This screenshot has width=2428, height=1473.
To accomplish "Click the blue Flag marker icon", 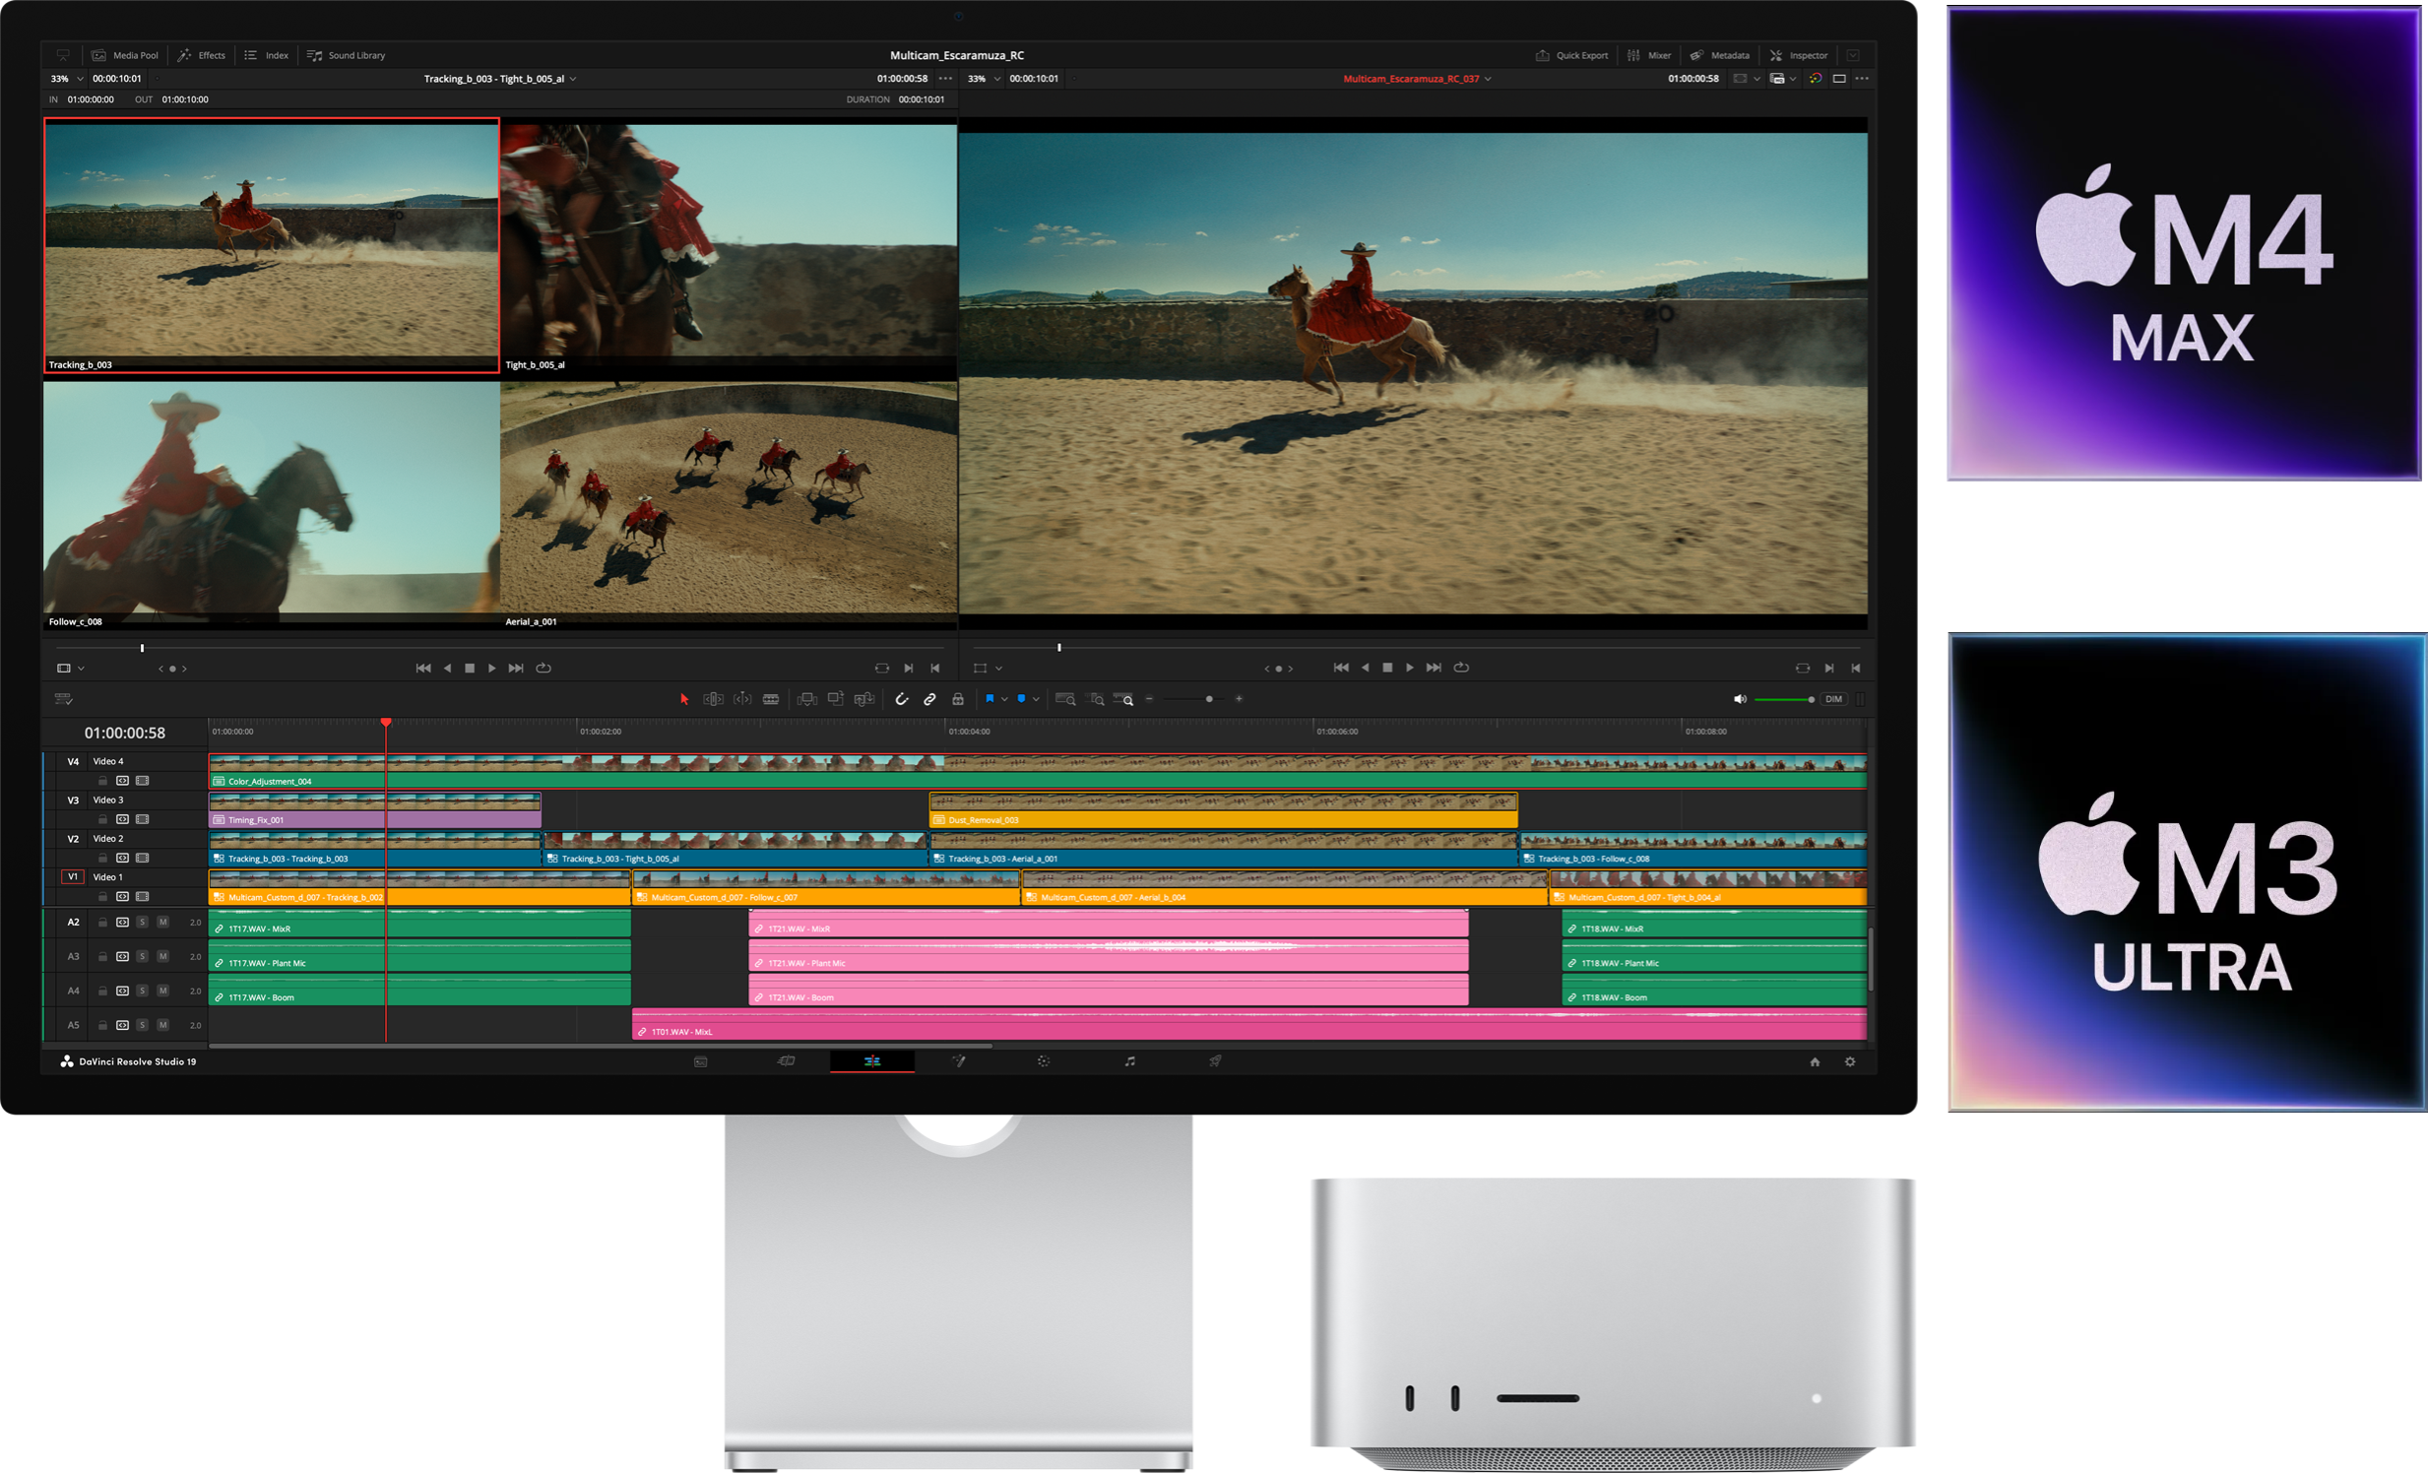I will point(990,698).
